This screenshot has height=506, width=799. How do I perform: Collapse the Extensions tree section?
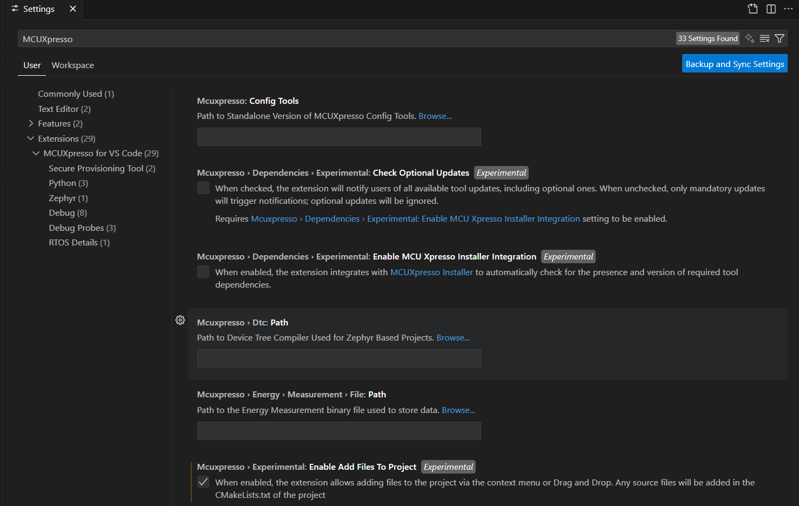pos(31,138)
